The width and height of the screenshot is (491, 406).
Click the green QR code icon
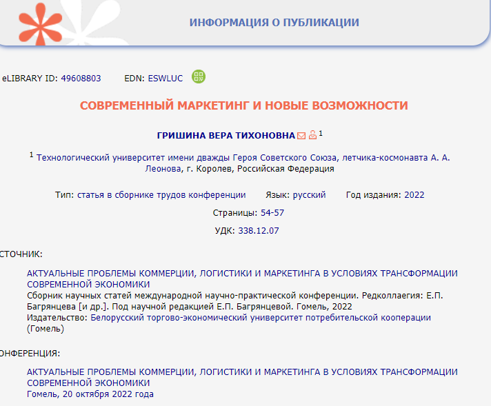tap(199, 77)
